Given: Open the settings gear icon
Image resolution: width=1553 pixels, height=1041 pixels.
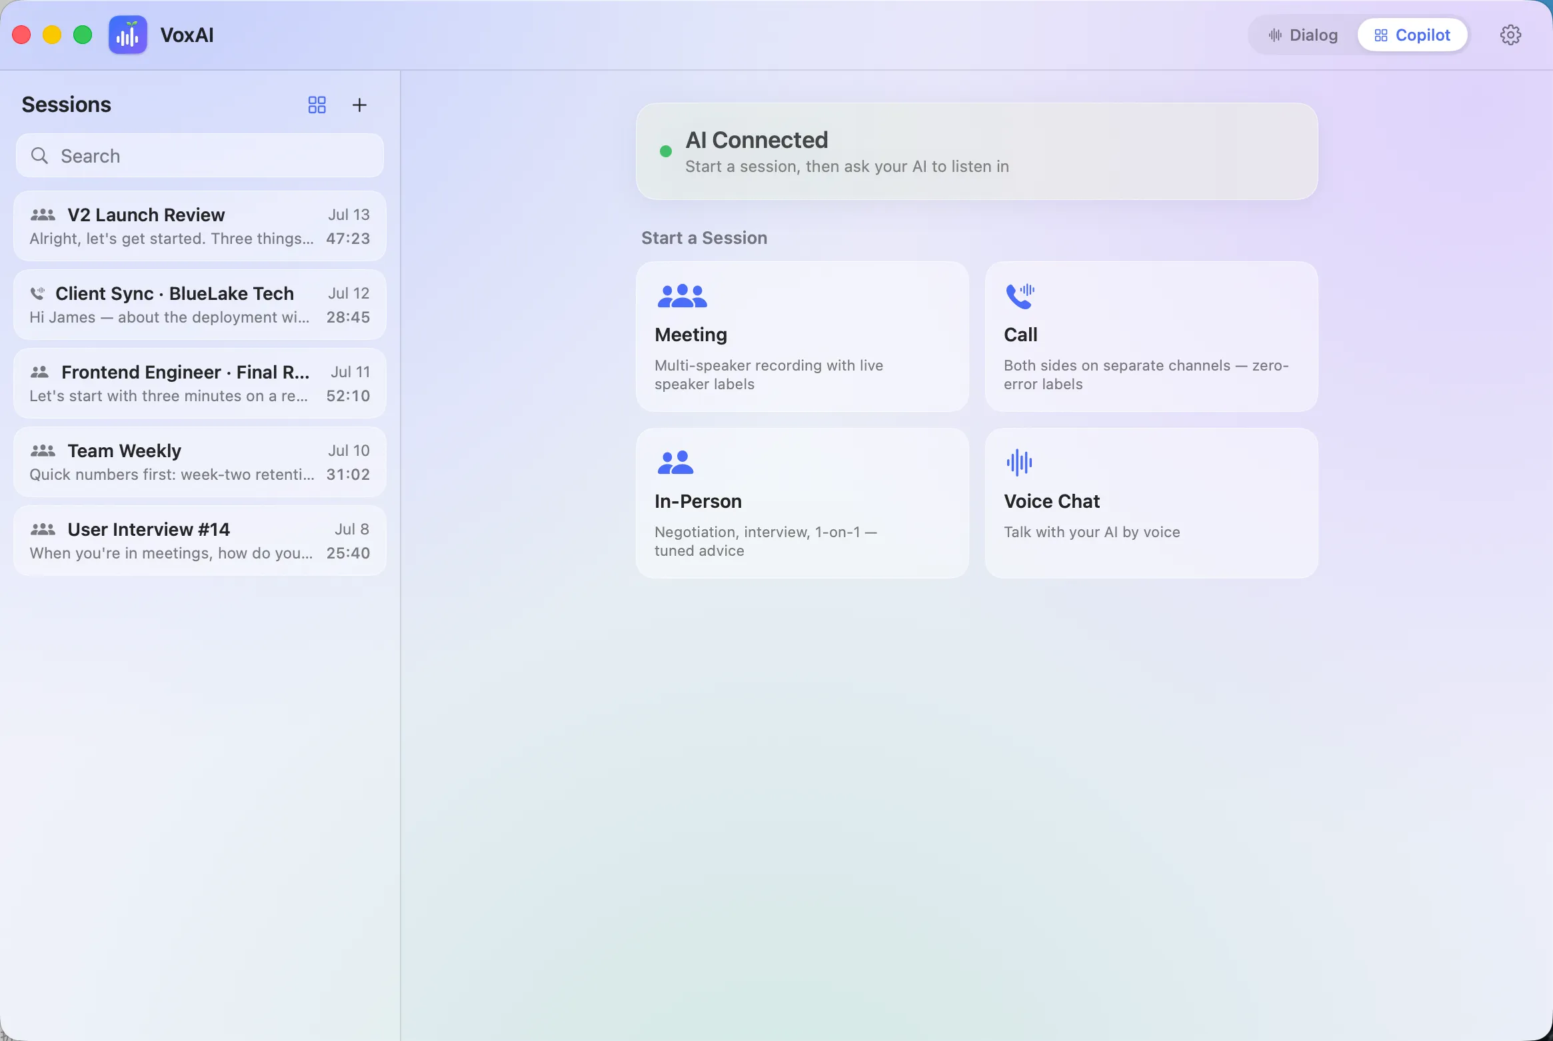Looking at the screenshot, I should [x=1510, y=35].
